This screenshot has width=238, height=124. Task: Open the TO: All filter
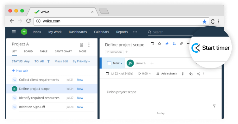click(x=39, y=61)
